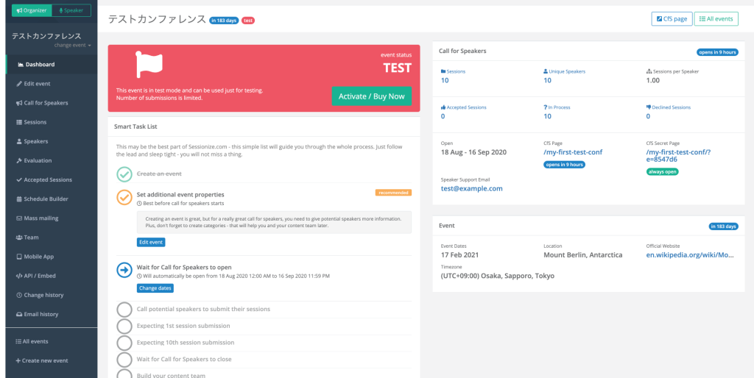Open the CfS page button at top right
754x378 pixels.
coord(671,18)
